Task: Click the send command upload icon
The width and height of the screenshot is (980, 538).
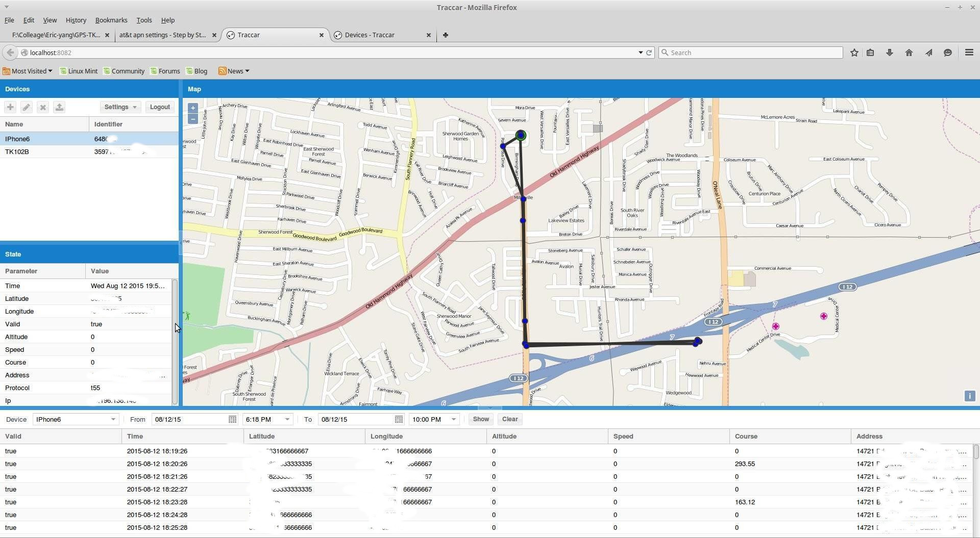Action: [59, 107]
